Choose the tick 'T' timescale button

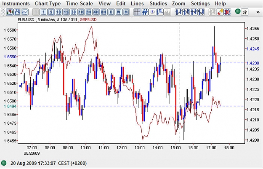pos(36,12)
